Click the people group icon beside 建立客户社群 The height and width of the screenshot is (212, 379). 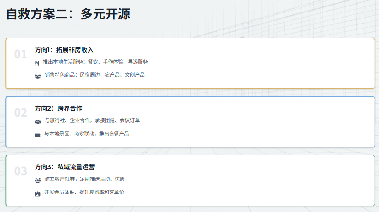tap(38, 180)
